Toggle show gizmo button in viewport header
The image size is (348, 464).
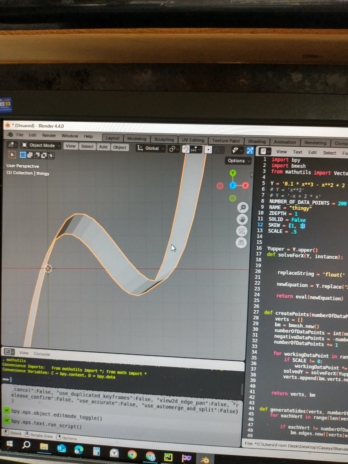(x=250, y=151)
